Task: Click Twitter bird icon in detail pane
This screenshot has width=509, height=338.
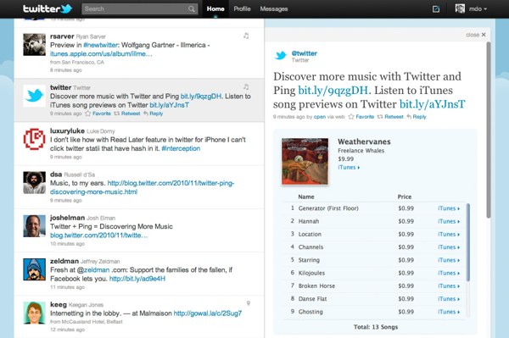Action: click(281, 55)
